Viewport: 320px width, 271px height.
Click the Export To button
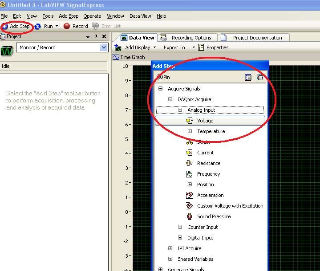tap(174, 47)
